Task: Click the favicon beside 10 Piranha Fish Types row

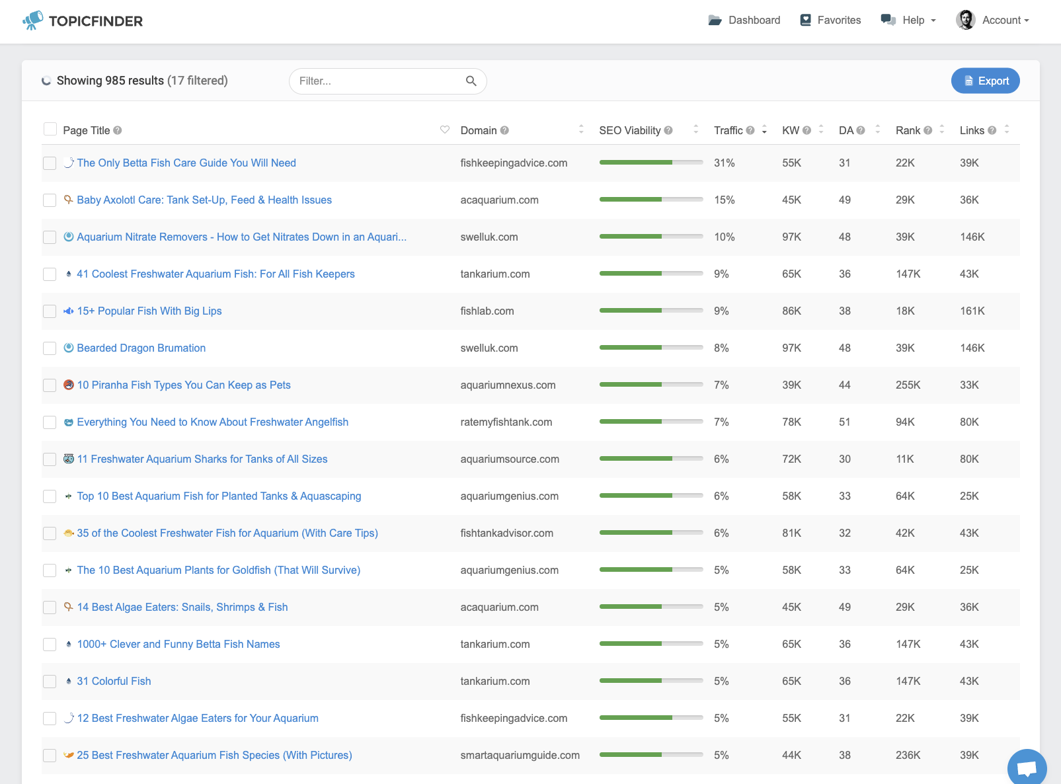Action: [x=68, y=385]
